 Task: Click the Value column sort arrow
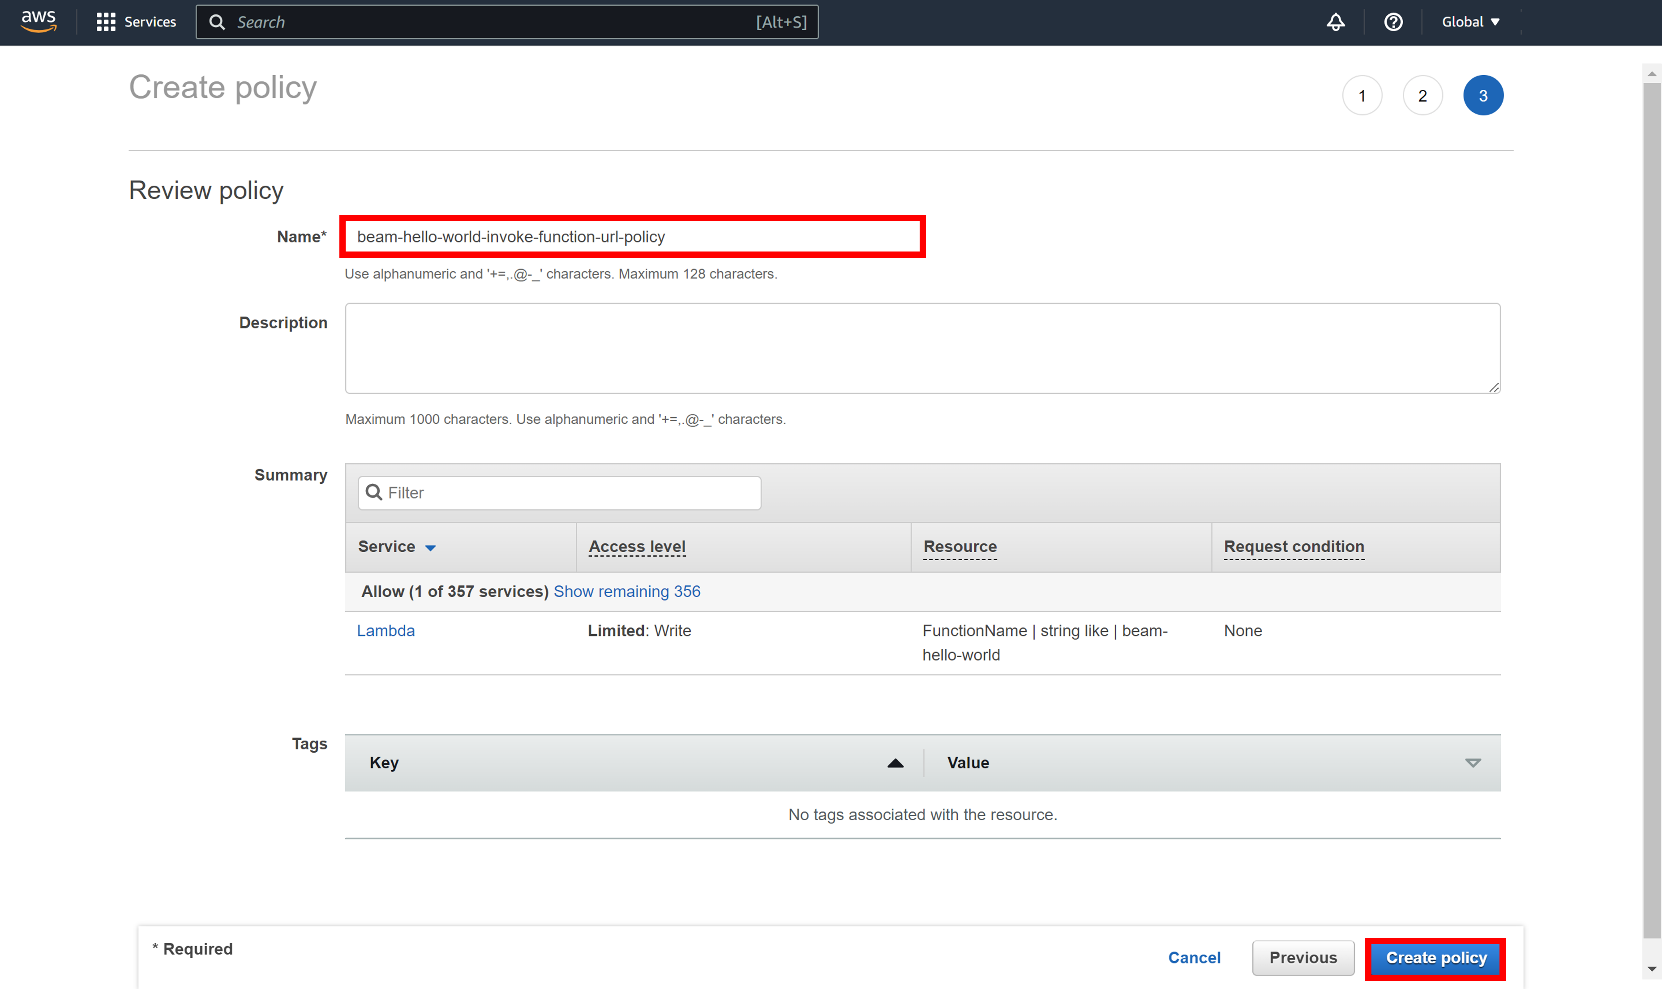coord(1472,763)
